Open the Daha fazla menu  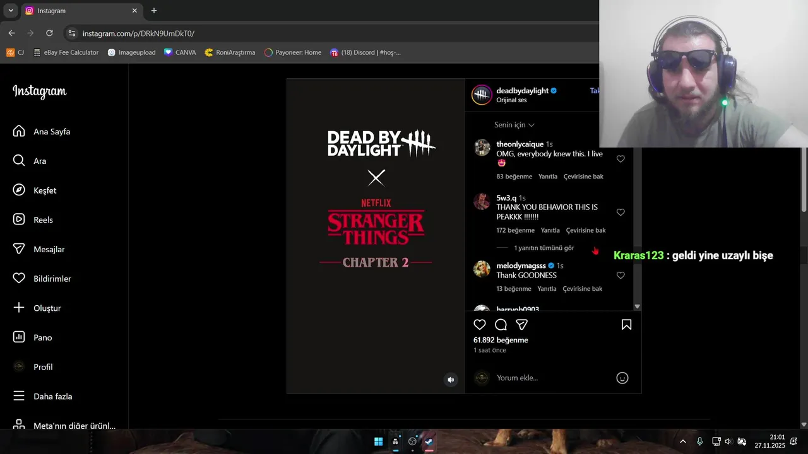pyautogui.click(x=43, y=396)
